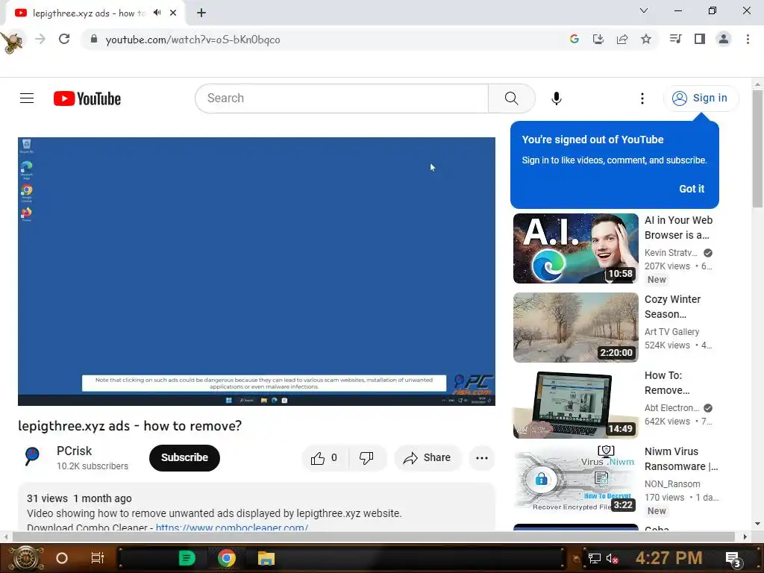
Task: View site information lock icon
Action: click(94, 39)
